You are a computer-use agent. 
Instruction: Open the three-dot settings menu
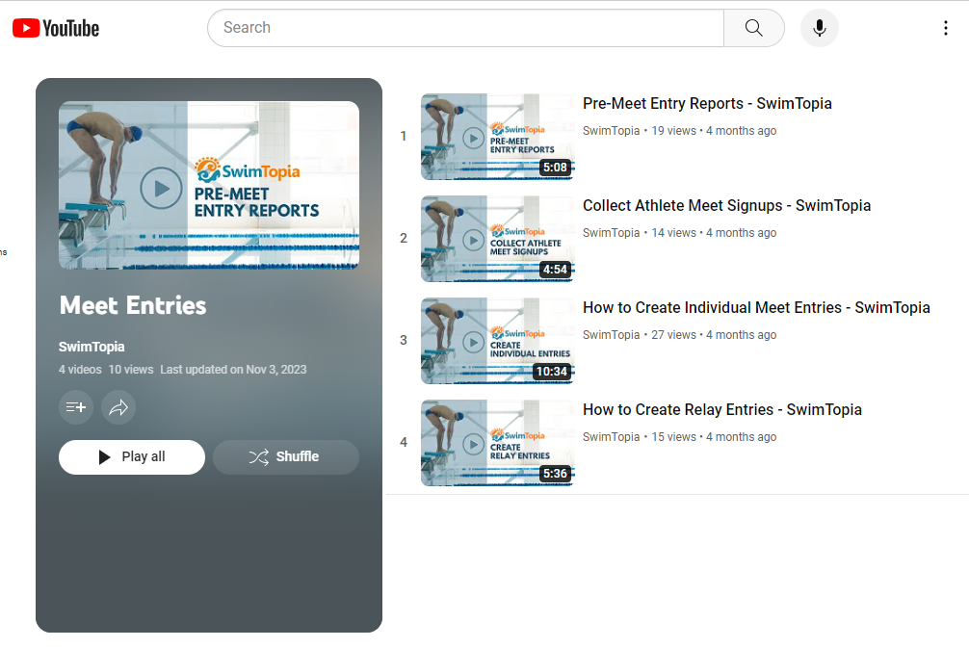(x=945, y=28)
